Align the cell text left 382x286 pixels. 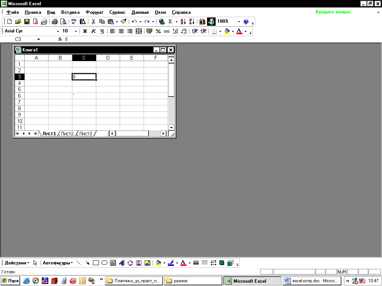[x=113, y=31]
